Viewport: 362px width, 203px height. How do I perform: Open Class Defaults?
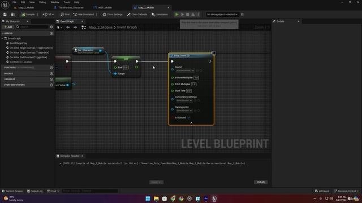(x=137, y=15)
